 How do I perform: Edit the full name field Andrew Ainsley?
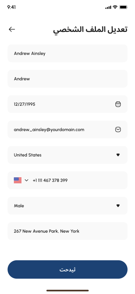click(x=67, y=53)
